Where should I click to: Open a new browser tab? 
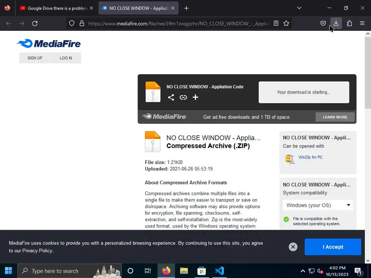[x=187, y=8]
